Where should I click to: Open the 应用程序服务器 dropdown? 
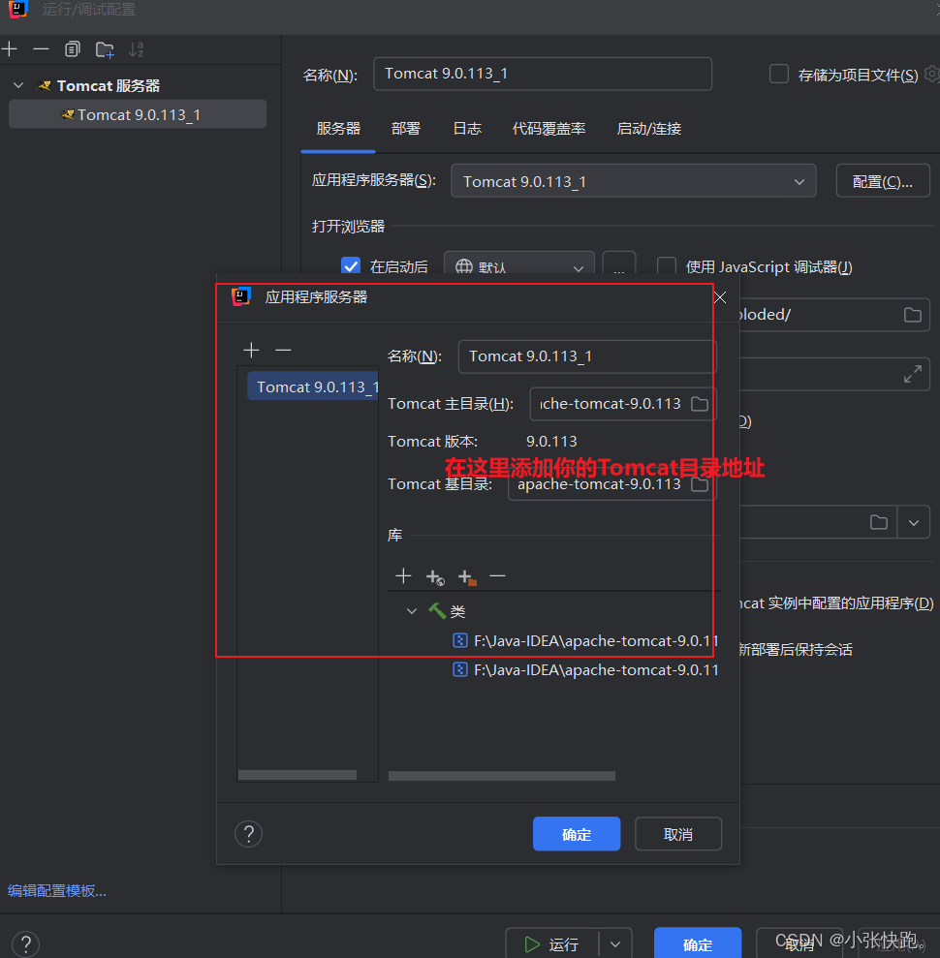(633, 181)
